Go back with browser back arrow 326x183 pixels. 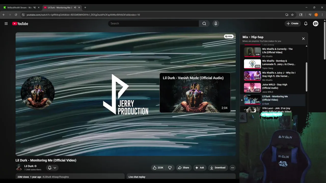click(4, 15)
